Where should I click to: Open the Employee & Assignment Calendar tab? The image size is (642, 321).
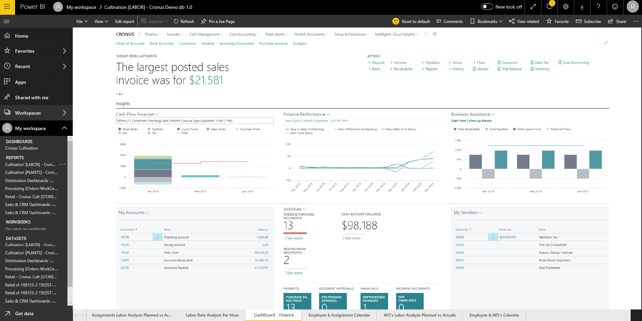coord(339,315)
